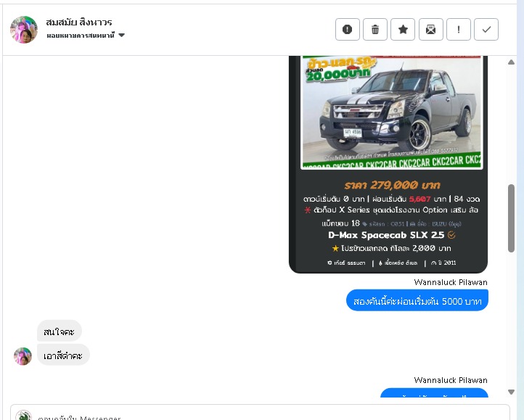Click the price text ราคา 279,000 บาท

pyautogui.click(x=392, y=185)
